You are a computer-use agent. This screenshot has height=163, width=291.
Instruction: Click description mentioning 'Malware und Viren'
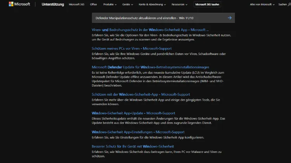coord(156,154)
